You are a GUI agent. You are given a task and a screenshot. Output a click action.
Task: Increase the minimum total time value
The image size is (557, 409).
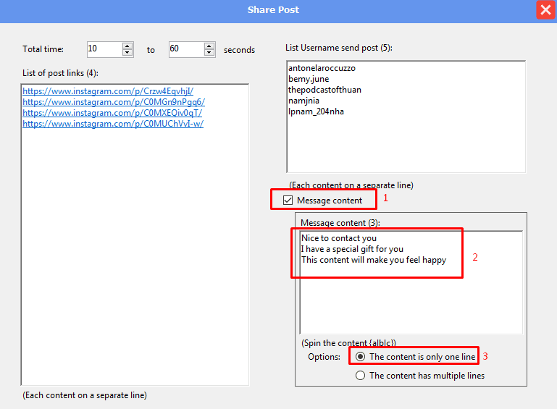(x=128, y=46)
